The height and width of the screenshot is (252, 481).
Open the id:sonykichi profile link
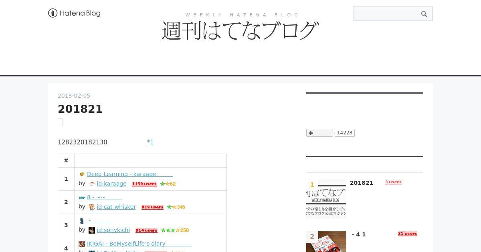click(x=113, y=230)
